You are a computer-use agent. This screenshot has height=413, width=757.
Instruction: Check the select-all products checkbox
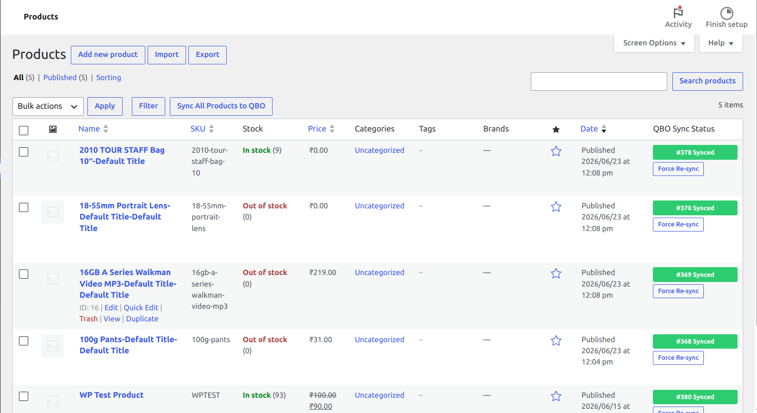click(x=24, y=131)
